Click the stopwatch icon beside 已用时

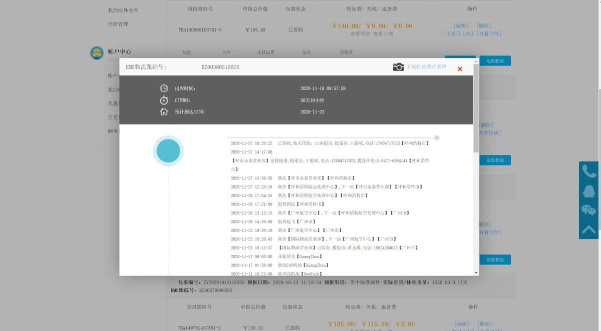tap(164, 100)
